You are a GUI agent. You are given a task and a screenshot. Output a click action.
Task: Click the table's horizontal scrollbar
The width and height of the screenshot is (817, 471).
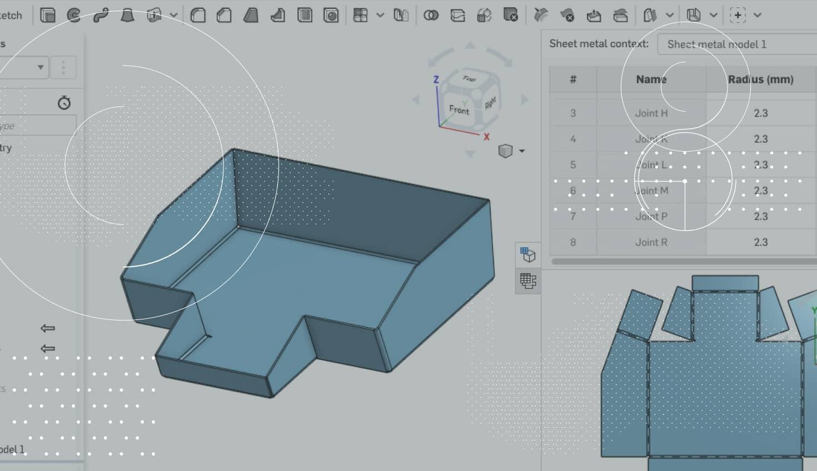click(x=684, y=261)
